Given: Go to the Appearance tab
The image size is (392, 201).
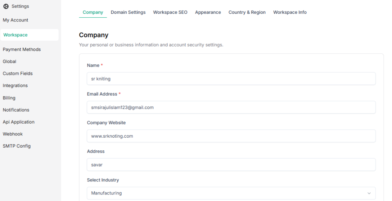Looking at the screenshot, I should coord(207,12).
